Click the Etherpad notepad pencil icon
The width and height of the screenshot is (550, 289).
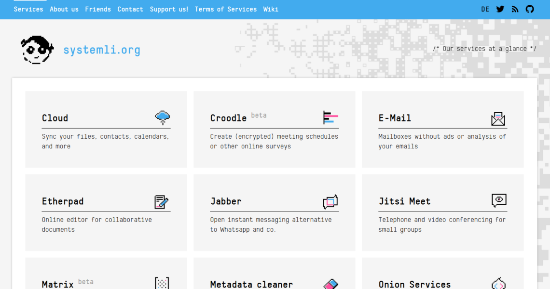pos(162,201)
